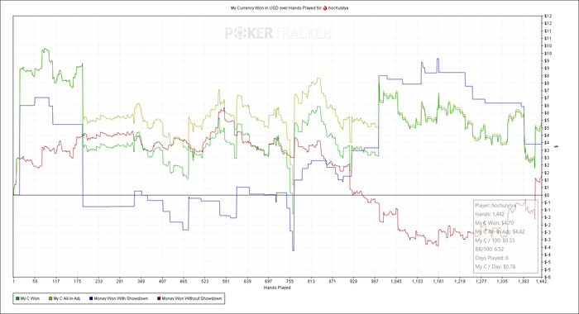
Task: Click the blue Money Won With Showdown swatch
Action: [91, 298]
